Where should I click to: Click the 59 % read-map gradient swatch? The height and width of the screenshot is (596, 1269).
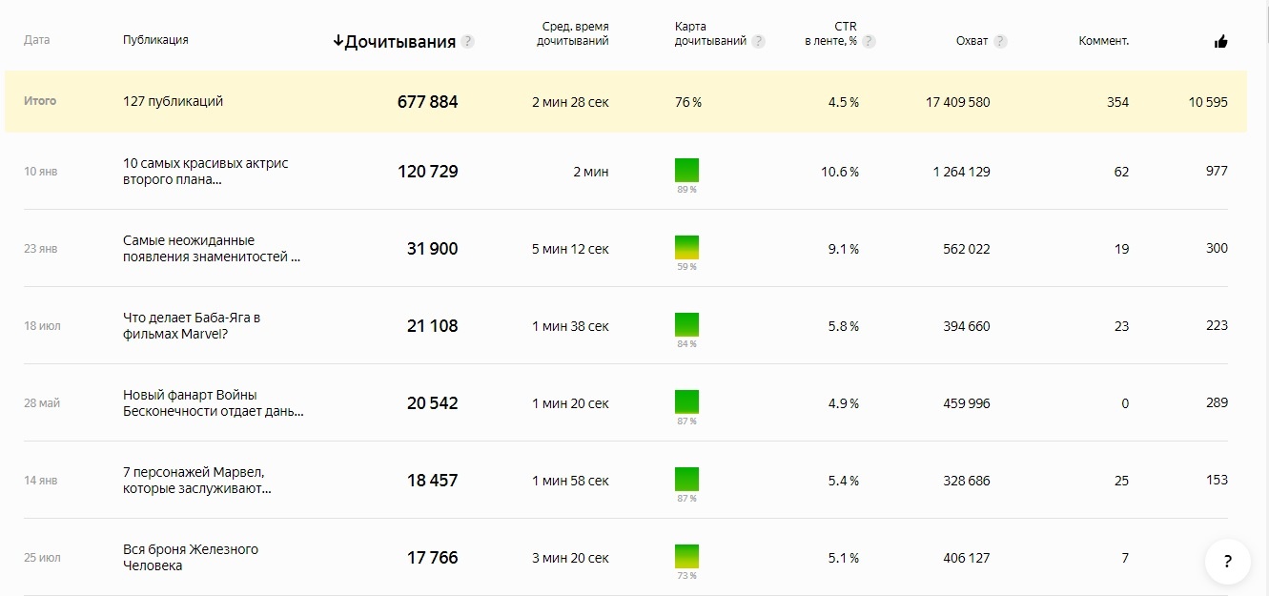pos(686,248)
